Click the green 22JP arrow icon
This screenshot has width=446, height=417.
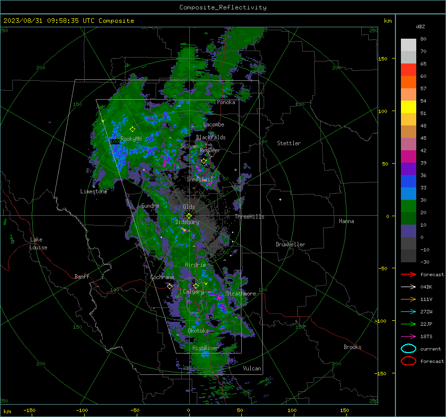click(408, 324)
